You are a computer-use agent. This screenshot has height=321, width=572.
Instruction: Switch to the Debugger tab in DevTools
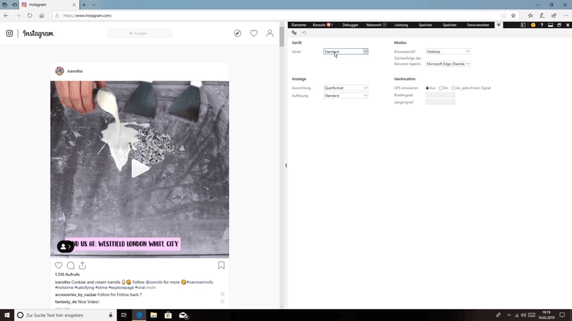(350, 25)
